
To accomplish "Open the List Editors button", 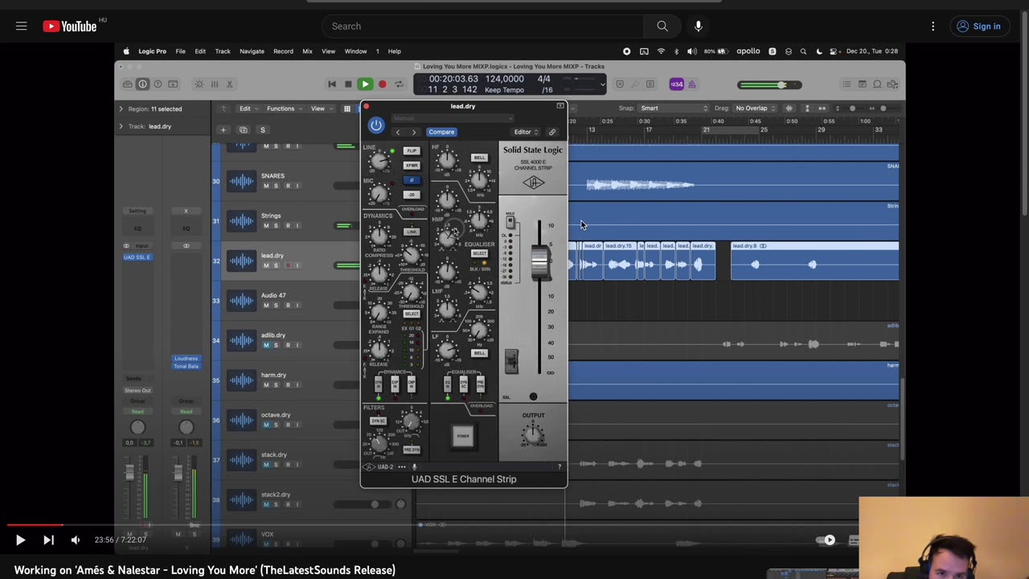I will pyautogui.click(x=847, y=84).
